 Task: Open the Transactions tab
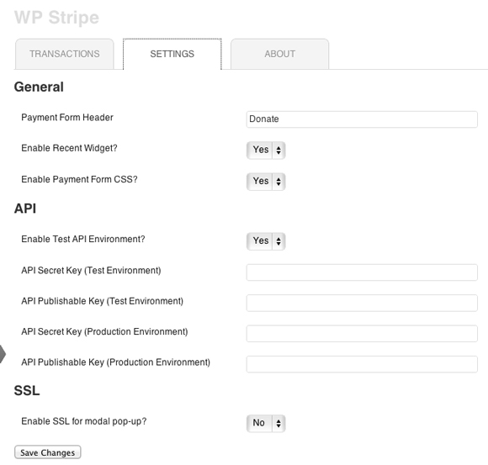(x=65, y=54)
